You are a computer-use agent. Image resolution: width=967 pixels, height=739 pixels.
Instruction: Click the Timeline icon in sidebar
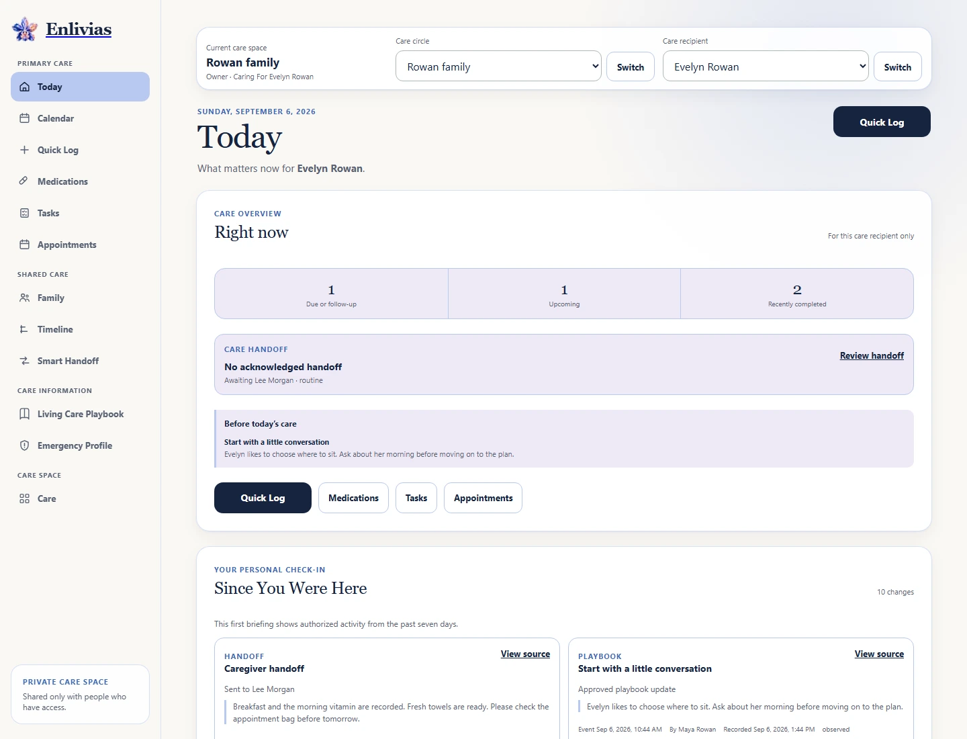coord(25,329)
